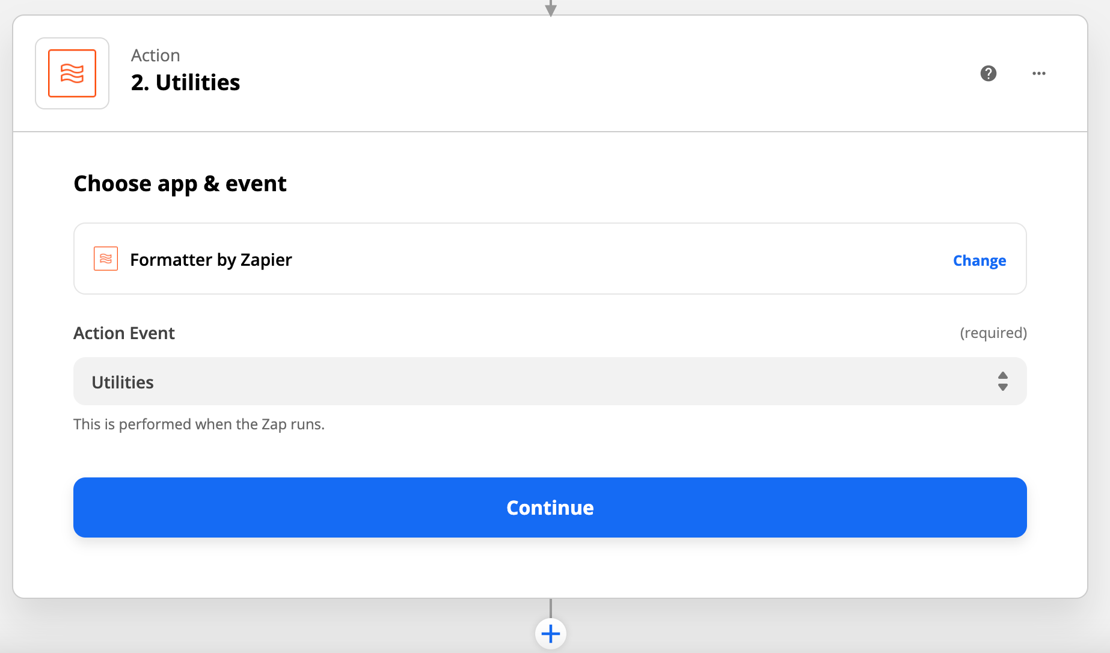Open the three-dot more options menu
1110x653 pixels.
pyautogui.click(x=1038, y=73)
